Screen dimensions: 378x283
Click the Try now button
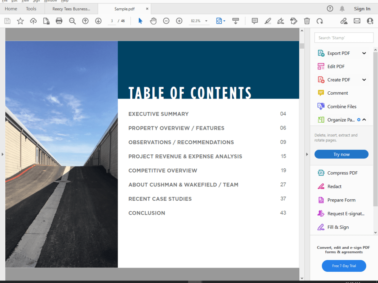click(341, 154)
